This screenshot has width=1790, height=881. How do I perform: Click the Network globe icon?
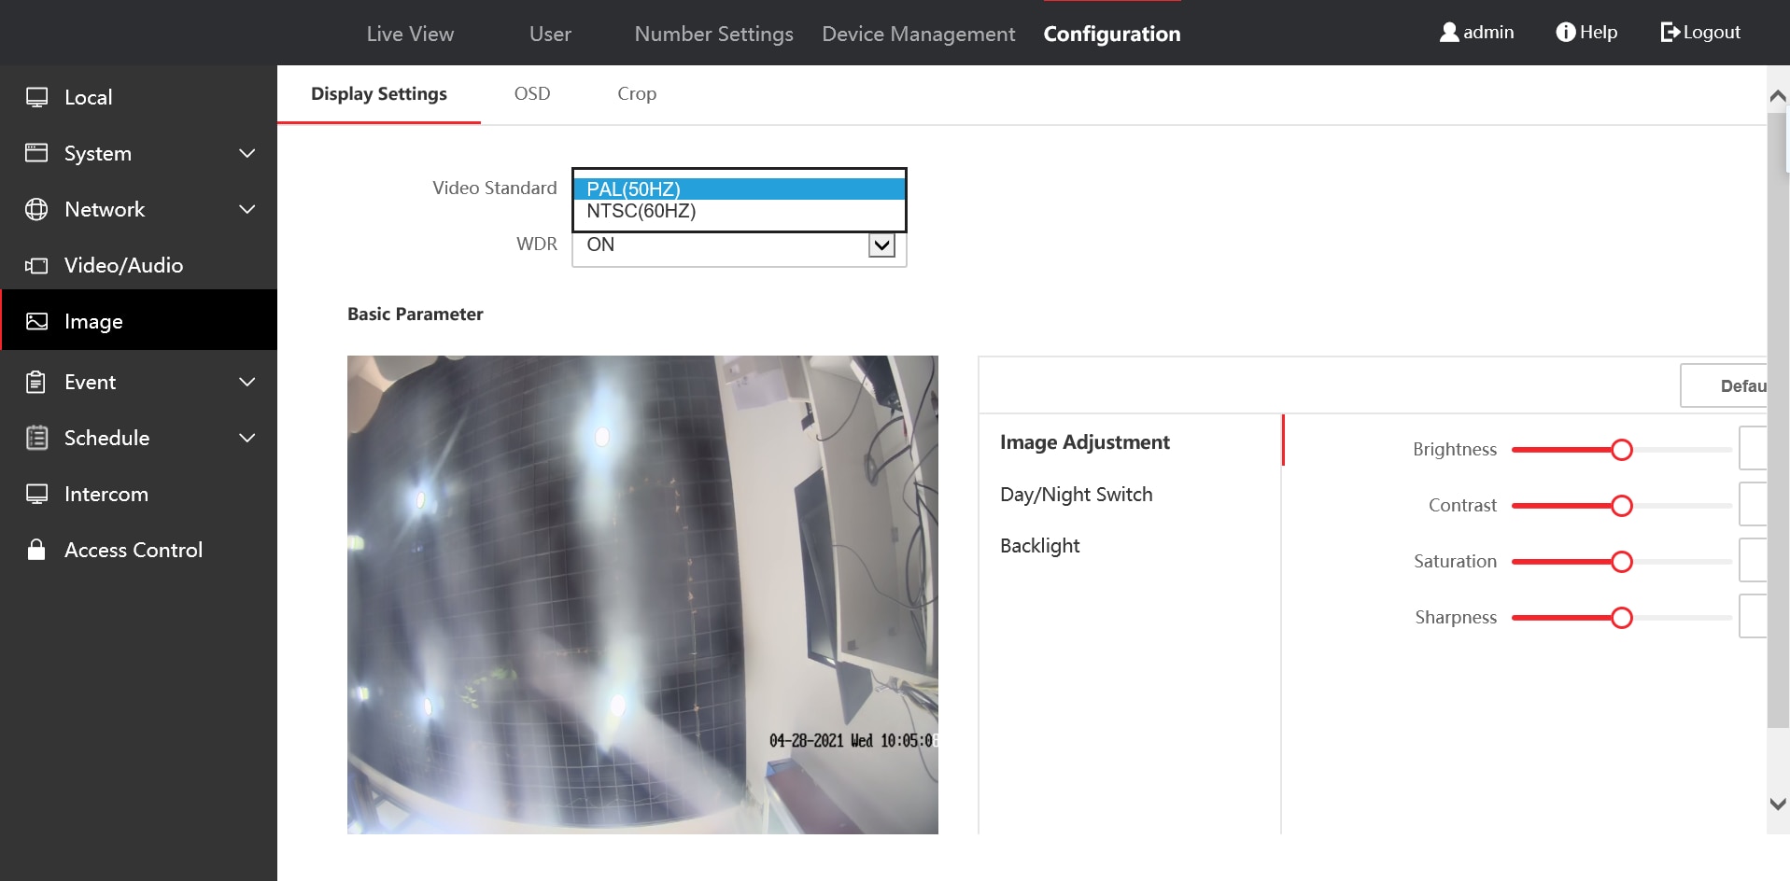click(x=36, y=209)
